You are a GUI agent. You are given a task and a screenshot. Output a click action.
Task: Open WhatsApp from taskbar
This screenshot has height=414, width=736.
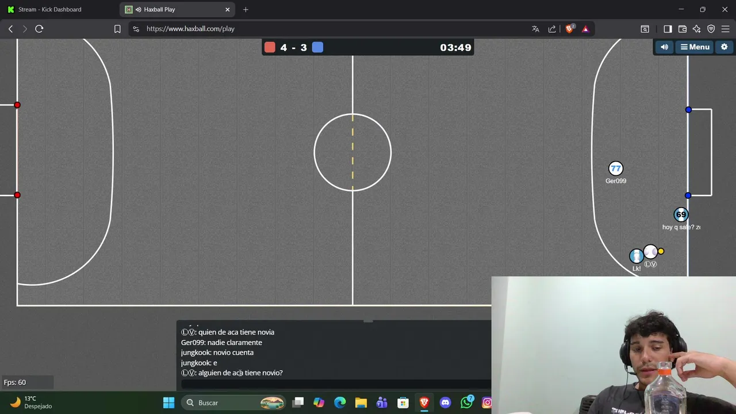tap(466, 402)
